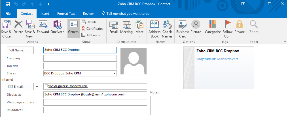The height and width of the screenshot is (119, 288).
Task: Switch to the Review tab
Action: 88,14
